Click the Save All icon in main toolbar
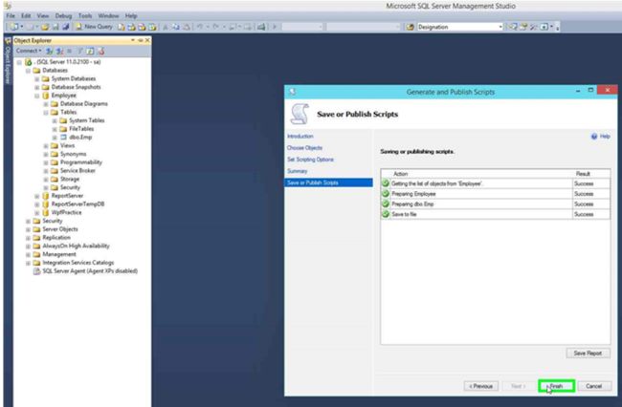Viewport: 622px width, 407px height. [x=65, y=27]
